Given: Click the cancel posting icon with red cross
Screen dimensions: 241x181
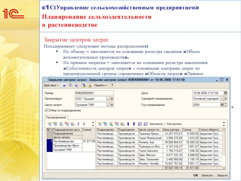Looking at the screenshot, I should [x=89, y=85].
